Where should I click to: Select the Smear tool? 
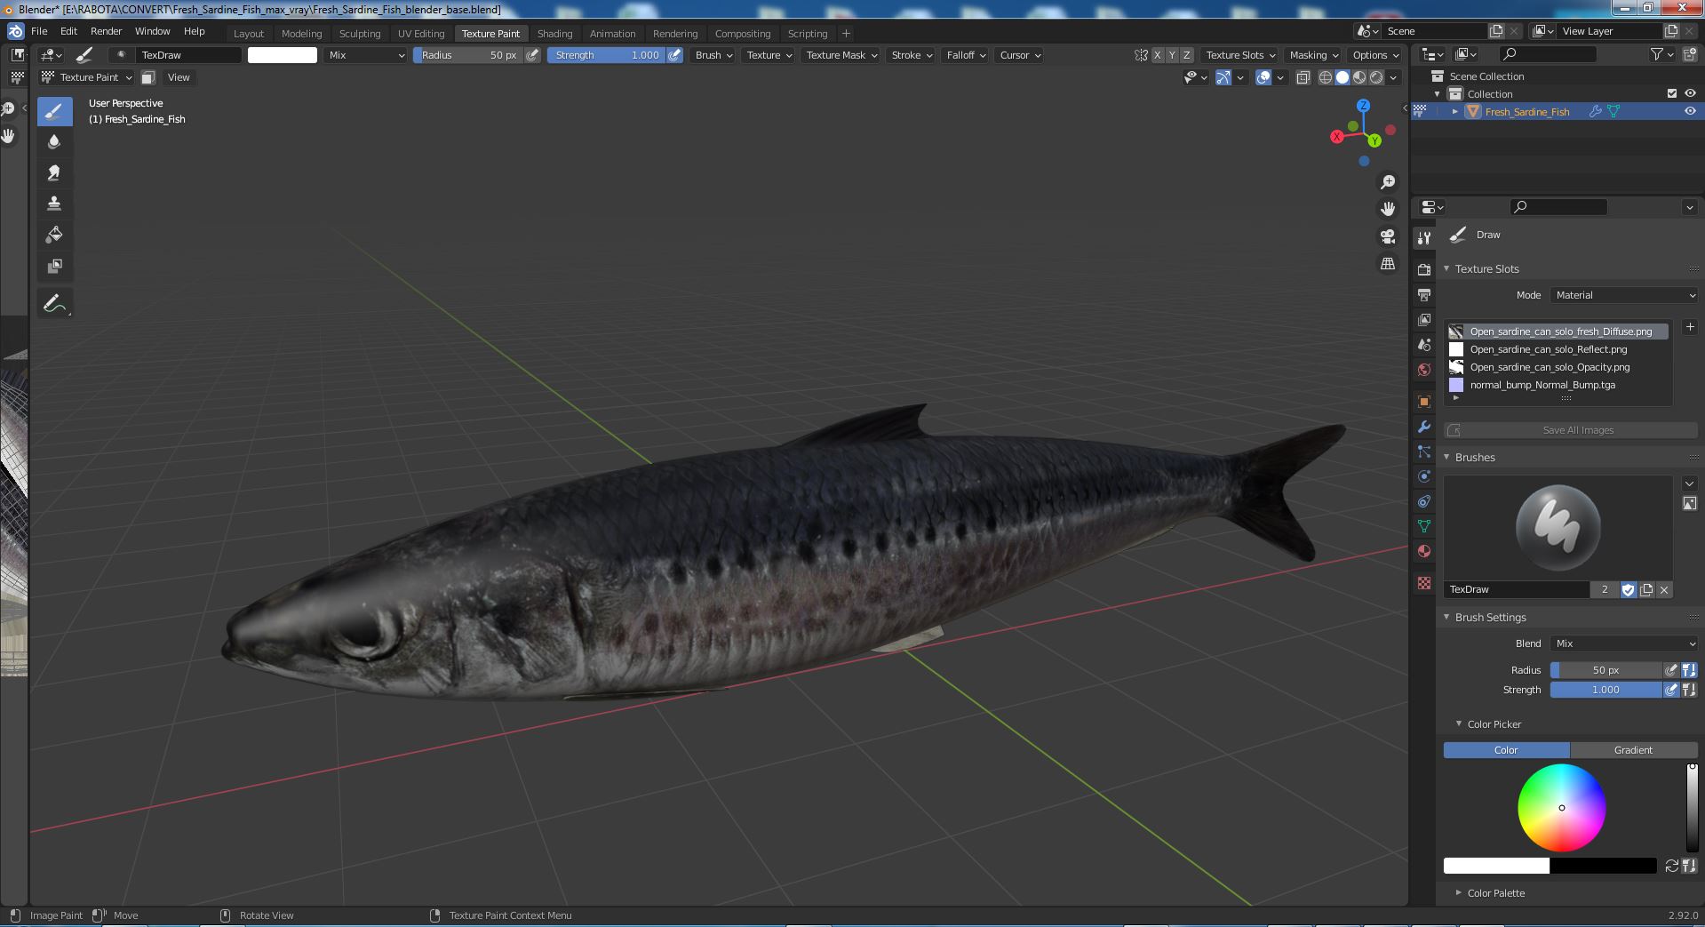tap(54, 173)
